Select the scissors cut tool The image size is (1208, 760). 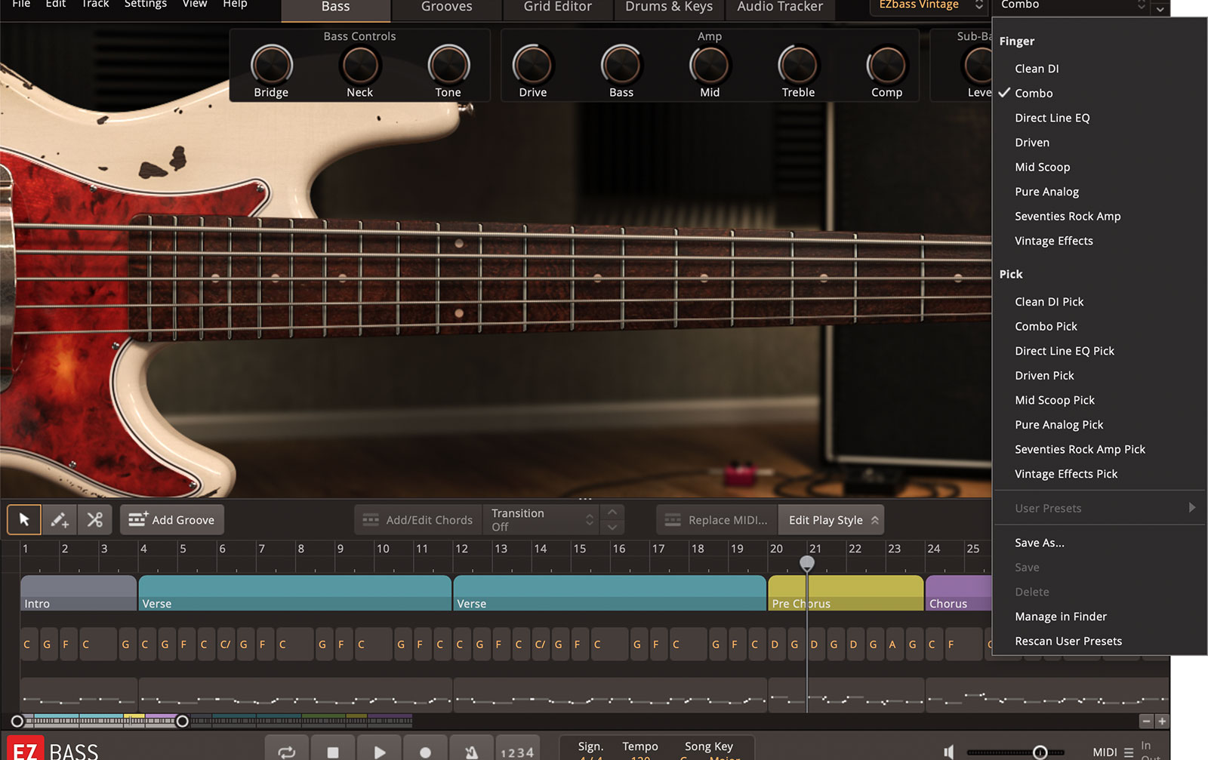95,519
